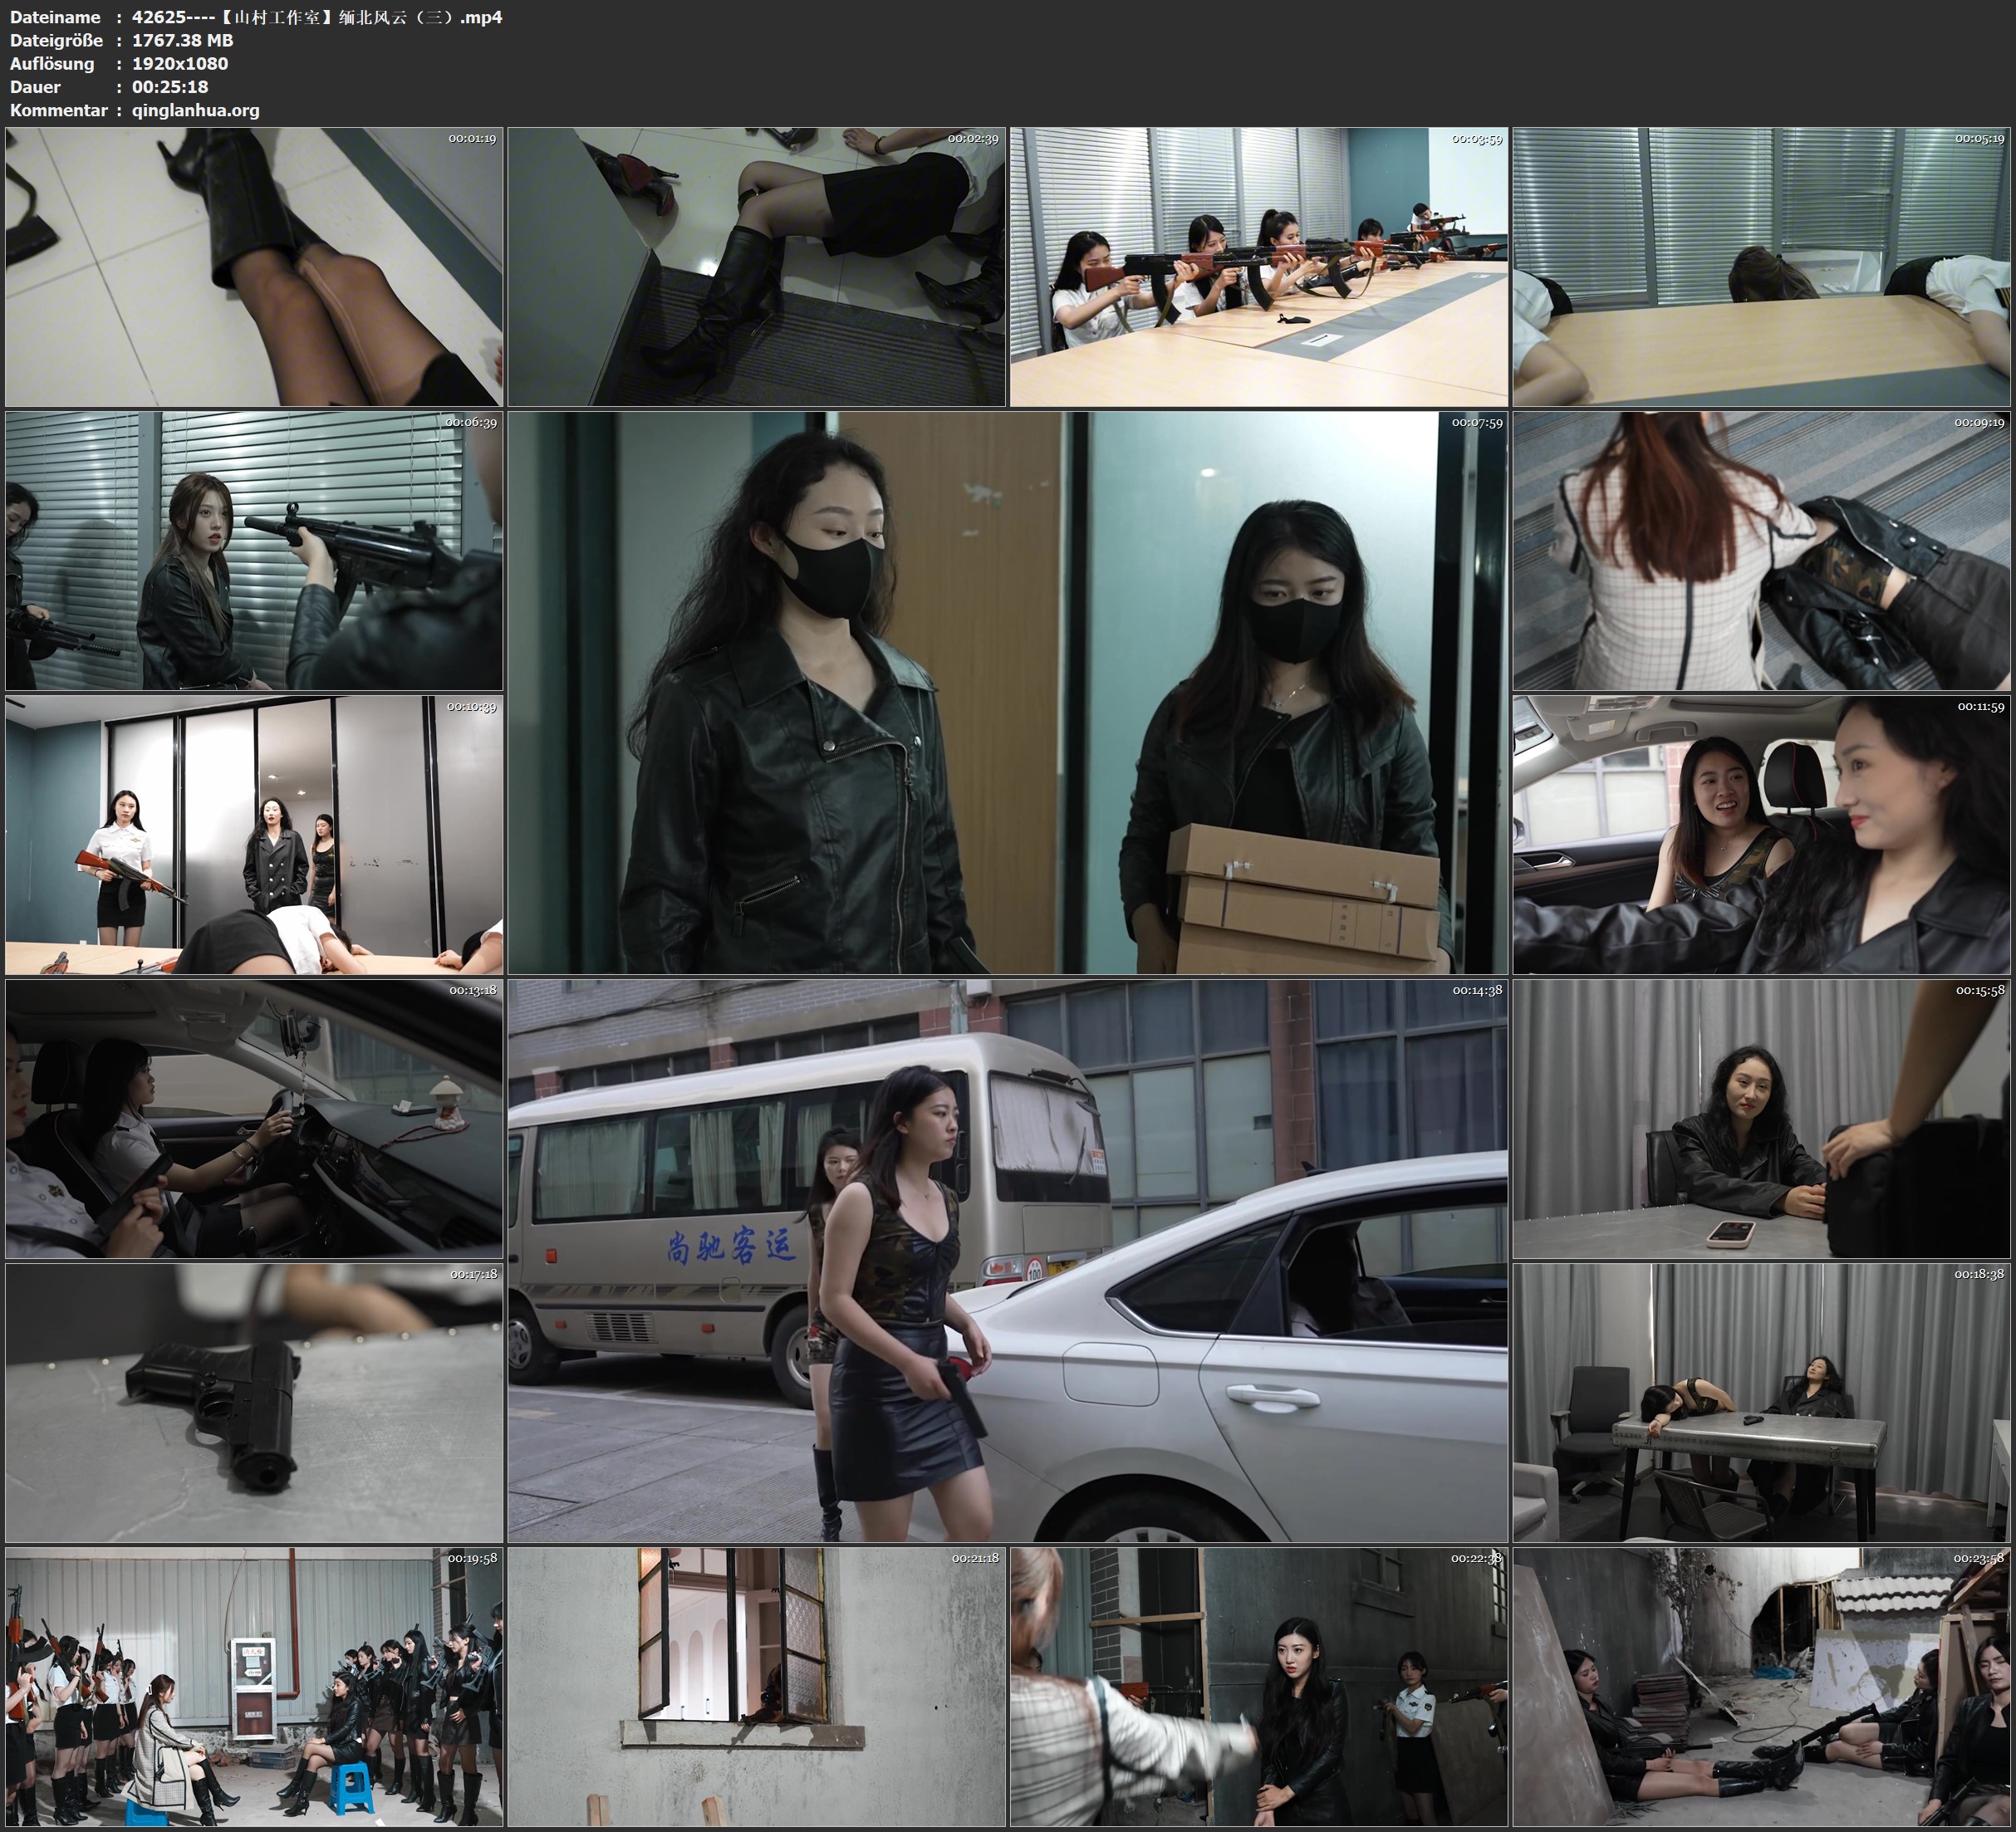Click the large 00:07:59 masked women thumbnail
This screenshot has height=1832, width=2016.
(x=1007, y=692)
